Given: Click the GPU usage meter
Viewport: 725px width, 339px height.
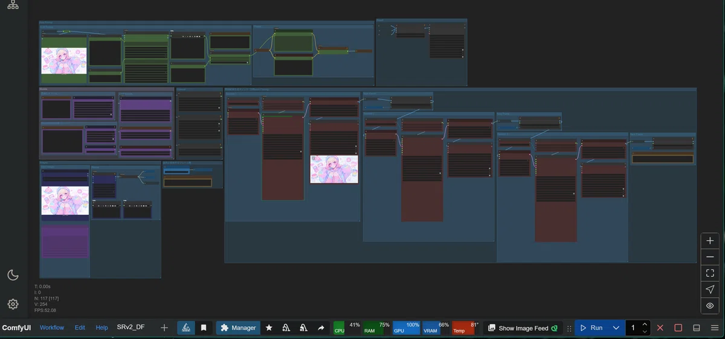Looking at the screenshot, I should 407,328.
